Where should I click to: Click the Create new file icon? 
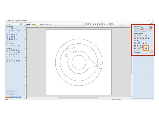7,28
